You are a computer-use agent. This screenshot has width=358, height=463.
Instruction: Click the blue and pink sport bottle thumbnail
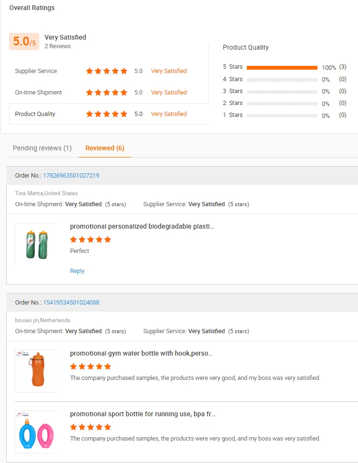click(36, 432)
